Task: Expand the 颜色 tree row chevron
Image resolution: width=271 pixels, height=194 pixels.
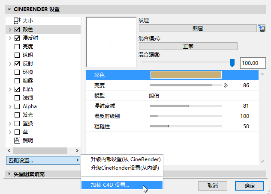Action: pos(10,29)
